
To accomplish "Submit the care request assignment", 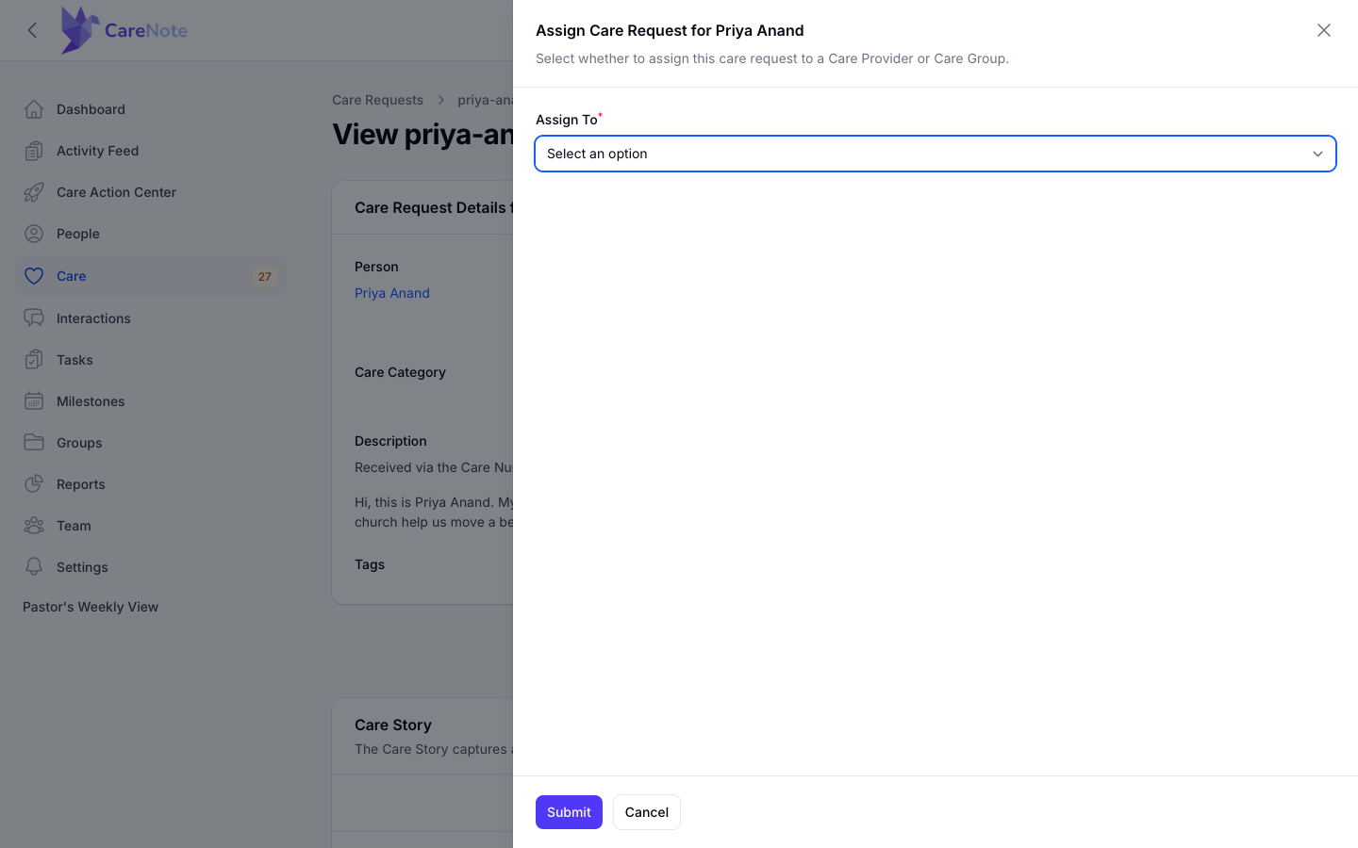I will (569, 812).
